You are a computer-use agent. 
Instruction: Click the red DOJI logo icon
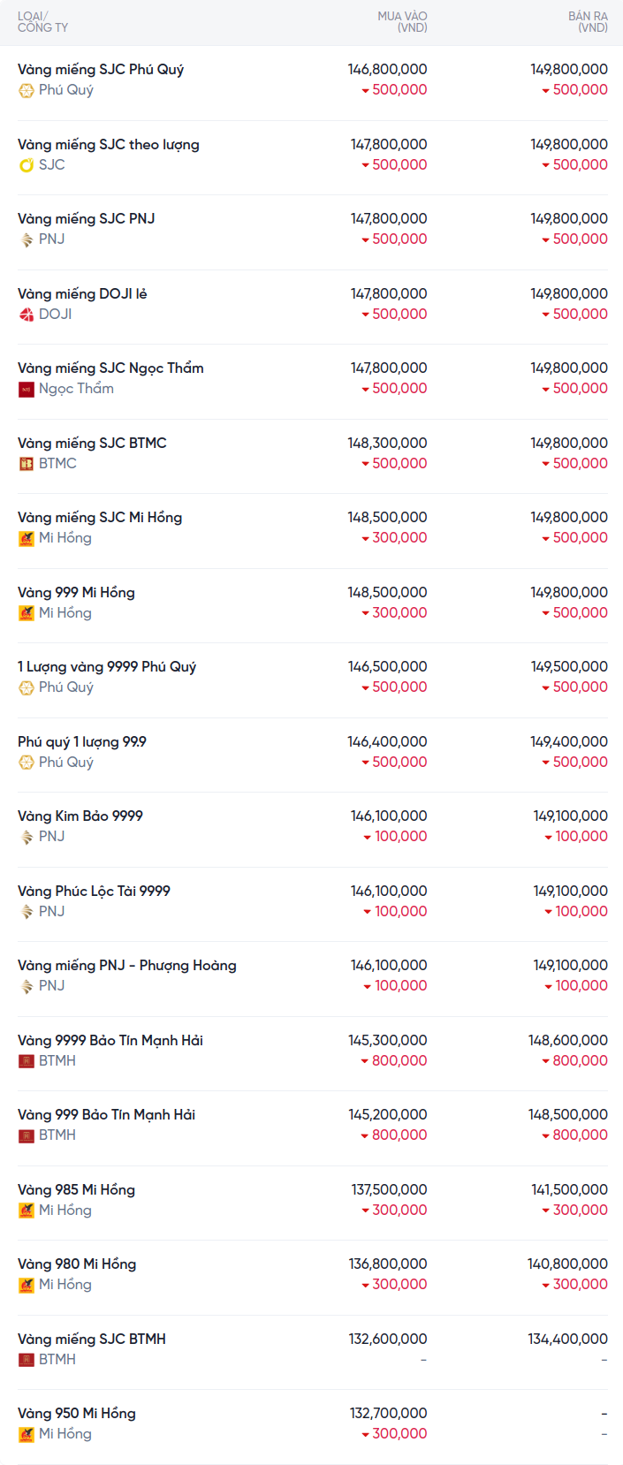(27, 315)
